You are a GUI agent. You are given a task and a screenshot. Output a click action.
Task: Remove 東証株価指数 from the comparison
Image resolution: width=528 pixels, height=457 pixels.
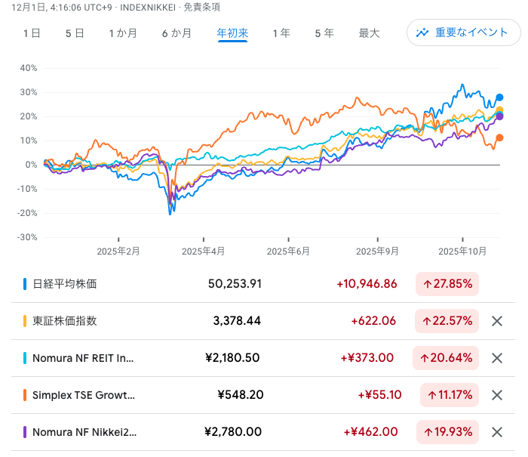(x=496, y=321)
